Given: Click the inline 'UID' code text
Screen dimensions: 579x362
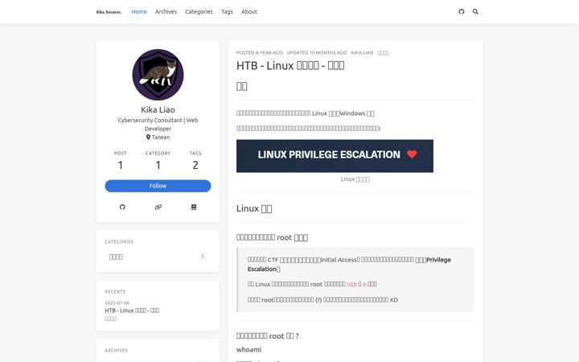Looking at the screenshot, I should (352, 285).
